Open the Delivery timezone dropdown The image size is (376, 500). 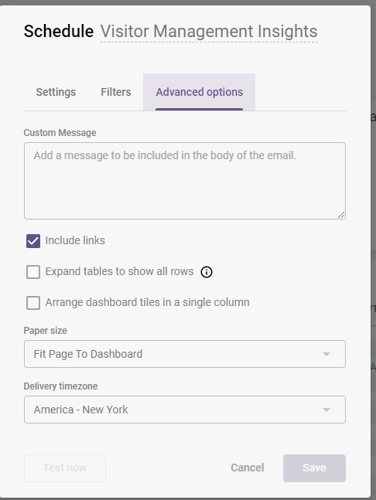185,410
